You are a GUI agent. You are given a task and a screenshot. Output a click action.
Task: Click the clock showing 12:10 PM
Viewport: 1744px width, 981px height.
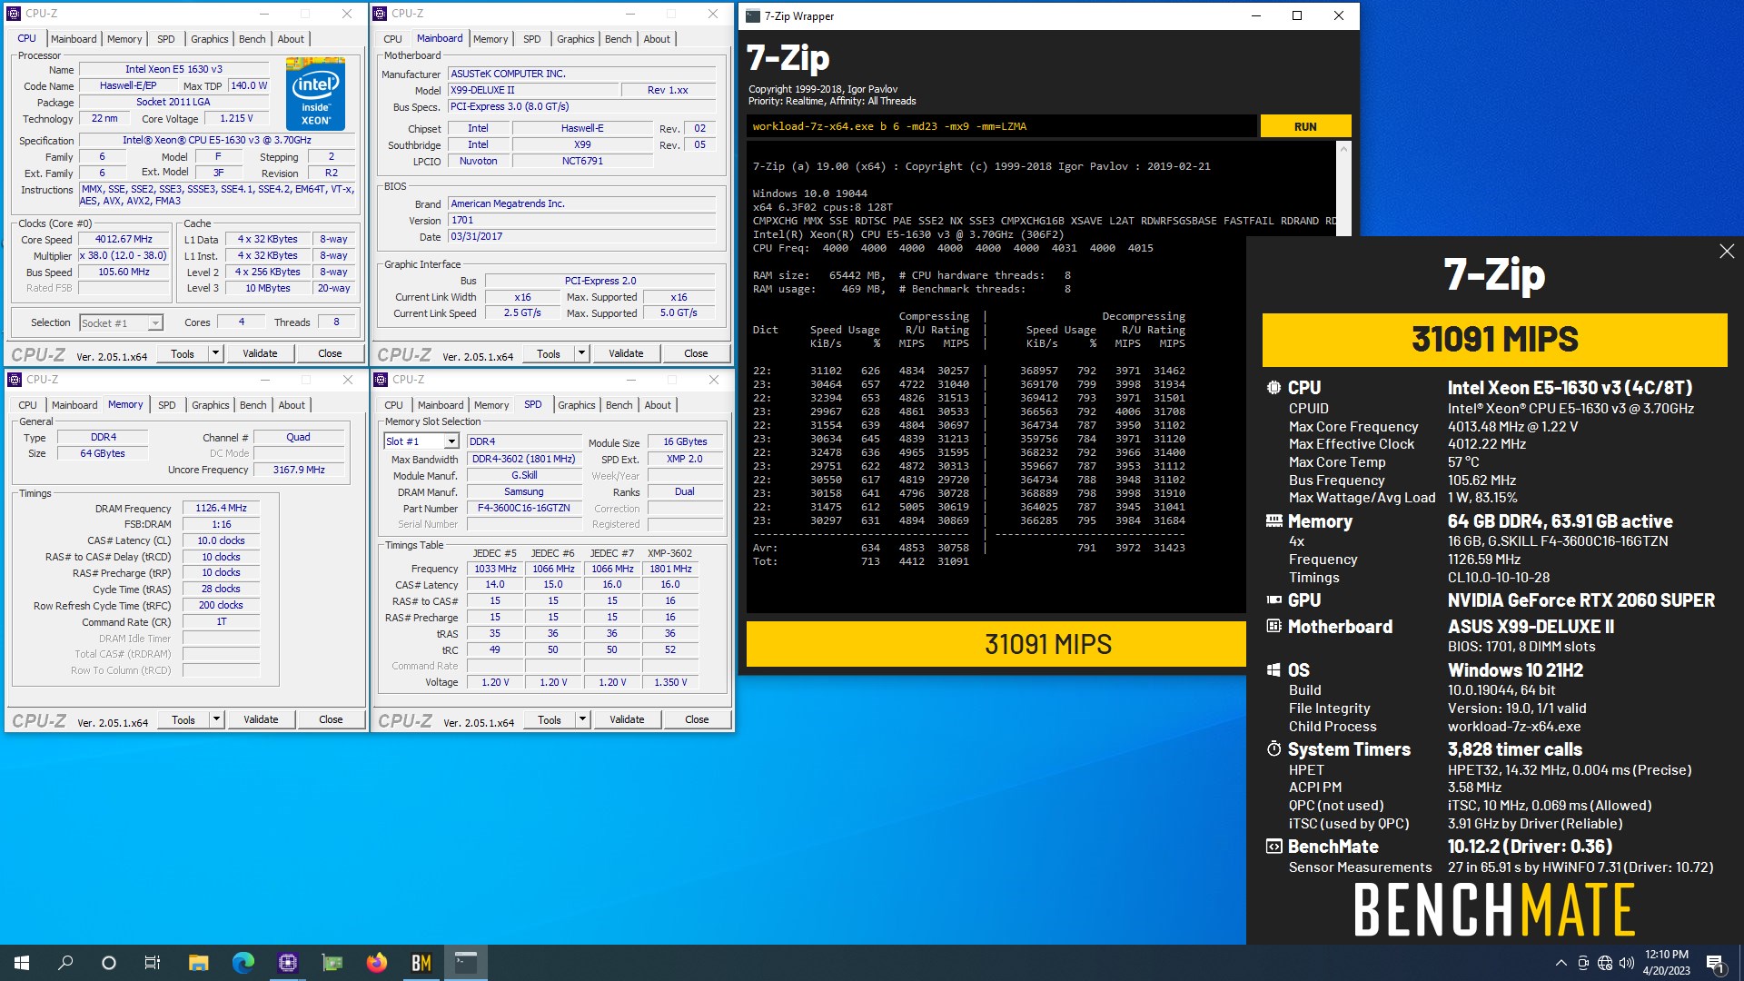(1666, 955)
